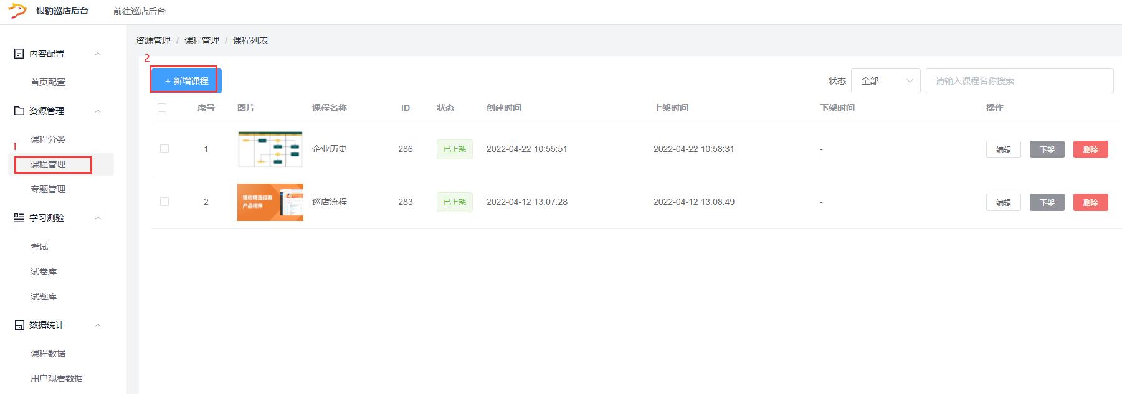The width and height of the screenshot is (1122, 394).
Task: Click the 内容配置 sidebar icon
Action: (19, 54)
